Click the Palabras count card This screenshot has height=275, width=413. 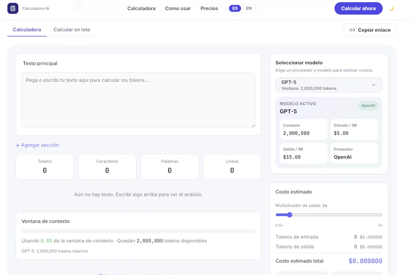click(x=170, y=167)
